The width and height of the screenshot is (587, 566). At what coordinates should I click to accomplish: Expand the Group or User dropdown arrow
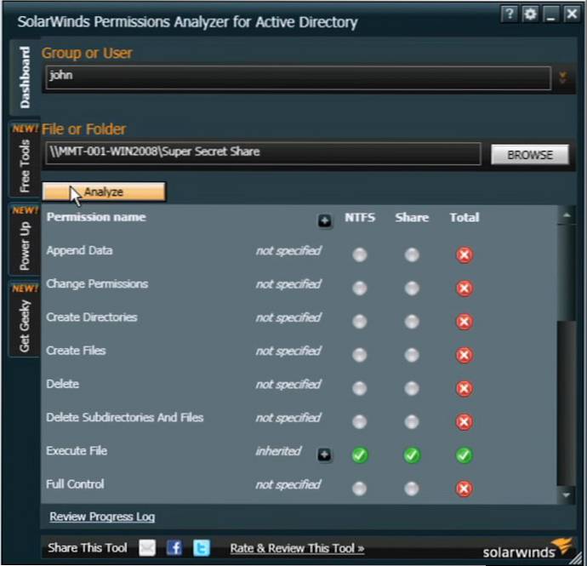[562, 78]
